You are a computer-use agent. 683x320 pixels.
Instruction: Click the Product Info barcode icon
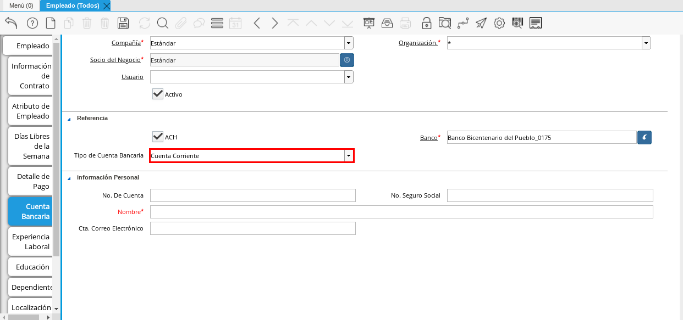(517, 23)
